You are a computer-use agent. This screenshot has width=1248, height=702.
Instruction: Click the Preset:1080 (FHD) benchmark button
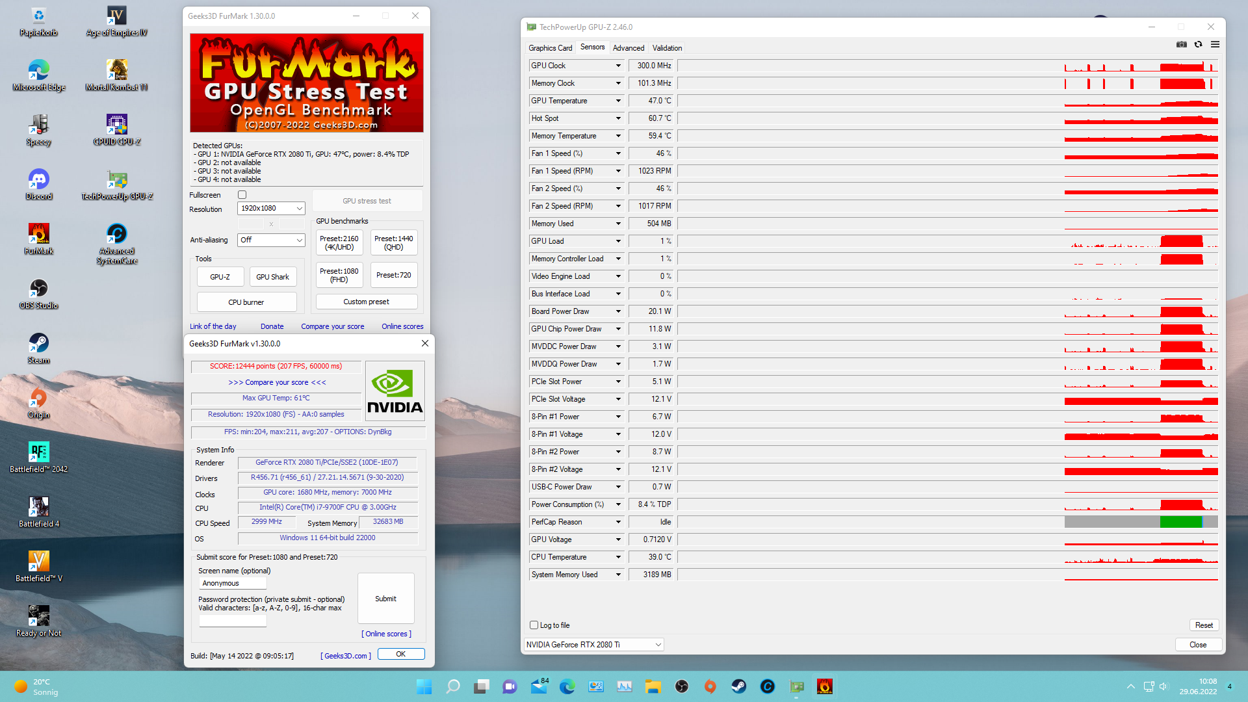click(339, 275)
